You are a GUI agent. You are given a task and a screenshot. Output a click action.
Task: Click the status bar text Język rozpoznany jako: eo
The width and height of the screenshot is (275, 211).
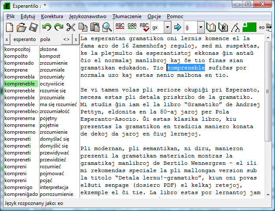click(34, 203)
